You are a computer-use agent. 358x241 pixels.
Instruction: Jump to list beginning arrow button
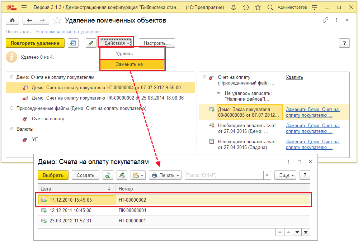click(280, 232)
